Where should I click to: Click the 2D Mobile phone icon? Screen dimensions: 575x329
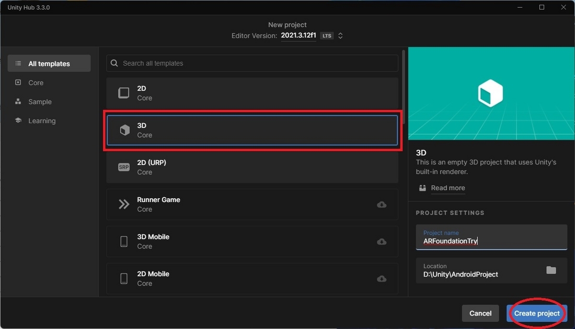tap(124, 278)
